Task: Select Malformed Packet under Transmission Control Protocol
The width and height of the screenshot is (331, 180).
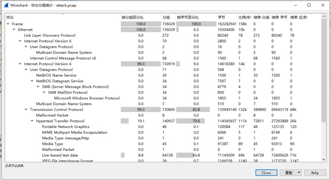Action: click(x=163, y=115)
